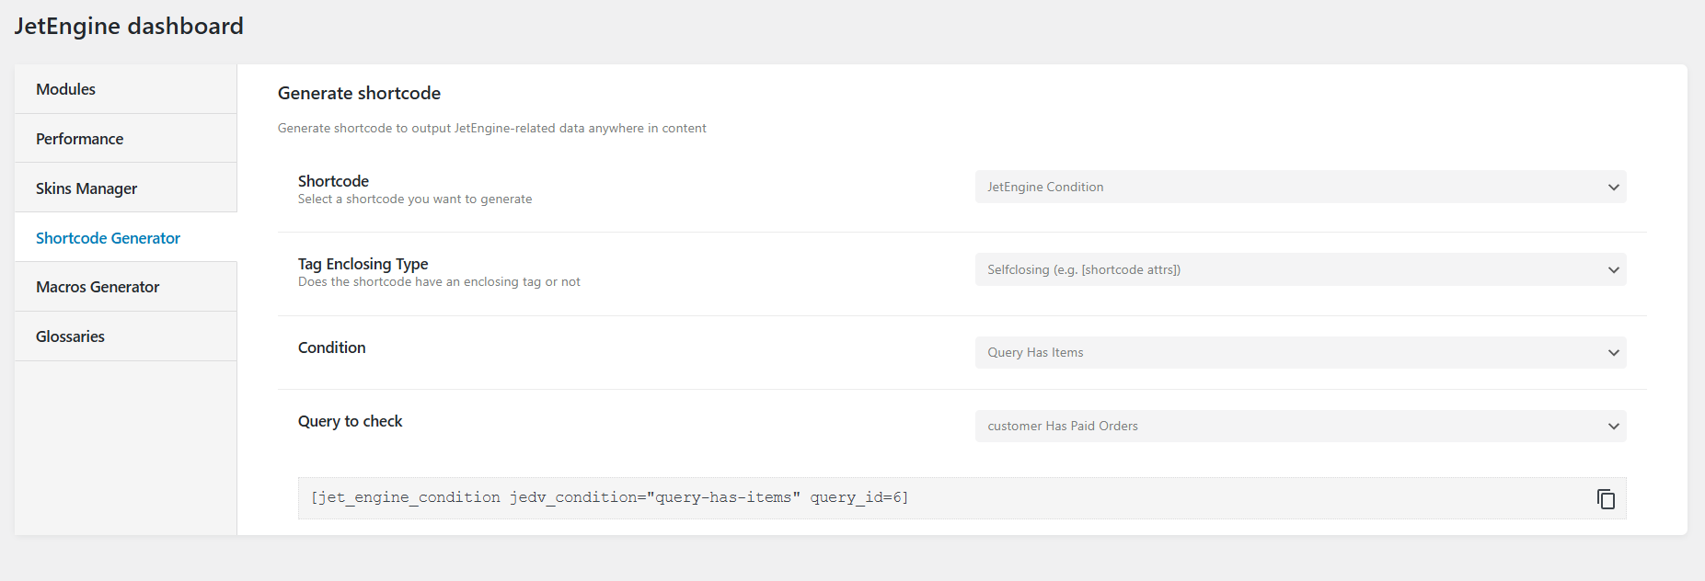The height and width of the screenshot is (581, 1705).
Task: Click the generated jet_engine_condition shortcode text
Action: (609, 497)
